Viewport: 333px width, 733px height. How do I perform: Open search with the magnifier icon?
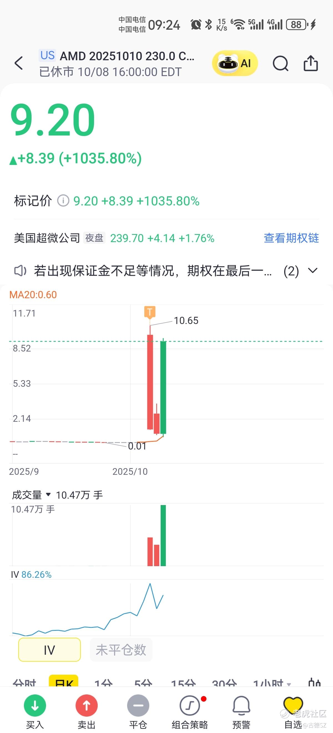click(280, 63)
